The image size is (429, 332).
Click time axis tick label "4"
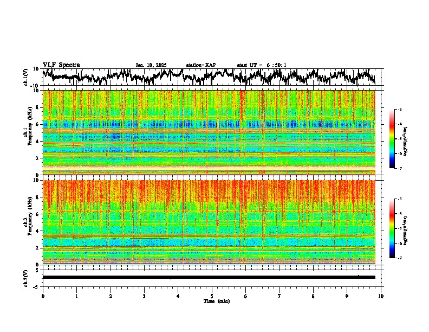[x=178, y=296]
